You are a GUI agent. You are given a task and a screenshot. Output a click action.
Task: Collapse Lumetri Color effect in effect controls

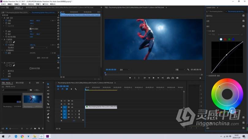pyautogui.click(x=2, y=63)
